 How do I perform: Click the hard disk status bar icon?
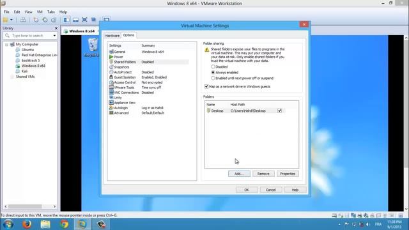tap(334, 215)
